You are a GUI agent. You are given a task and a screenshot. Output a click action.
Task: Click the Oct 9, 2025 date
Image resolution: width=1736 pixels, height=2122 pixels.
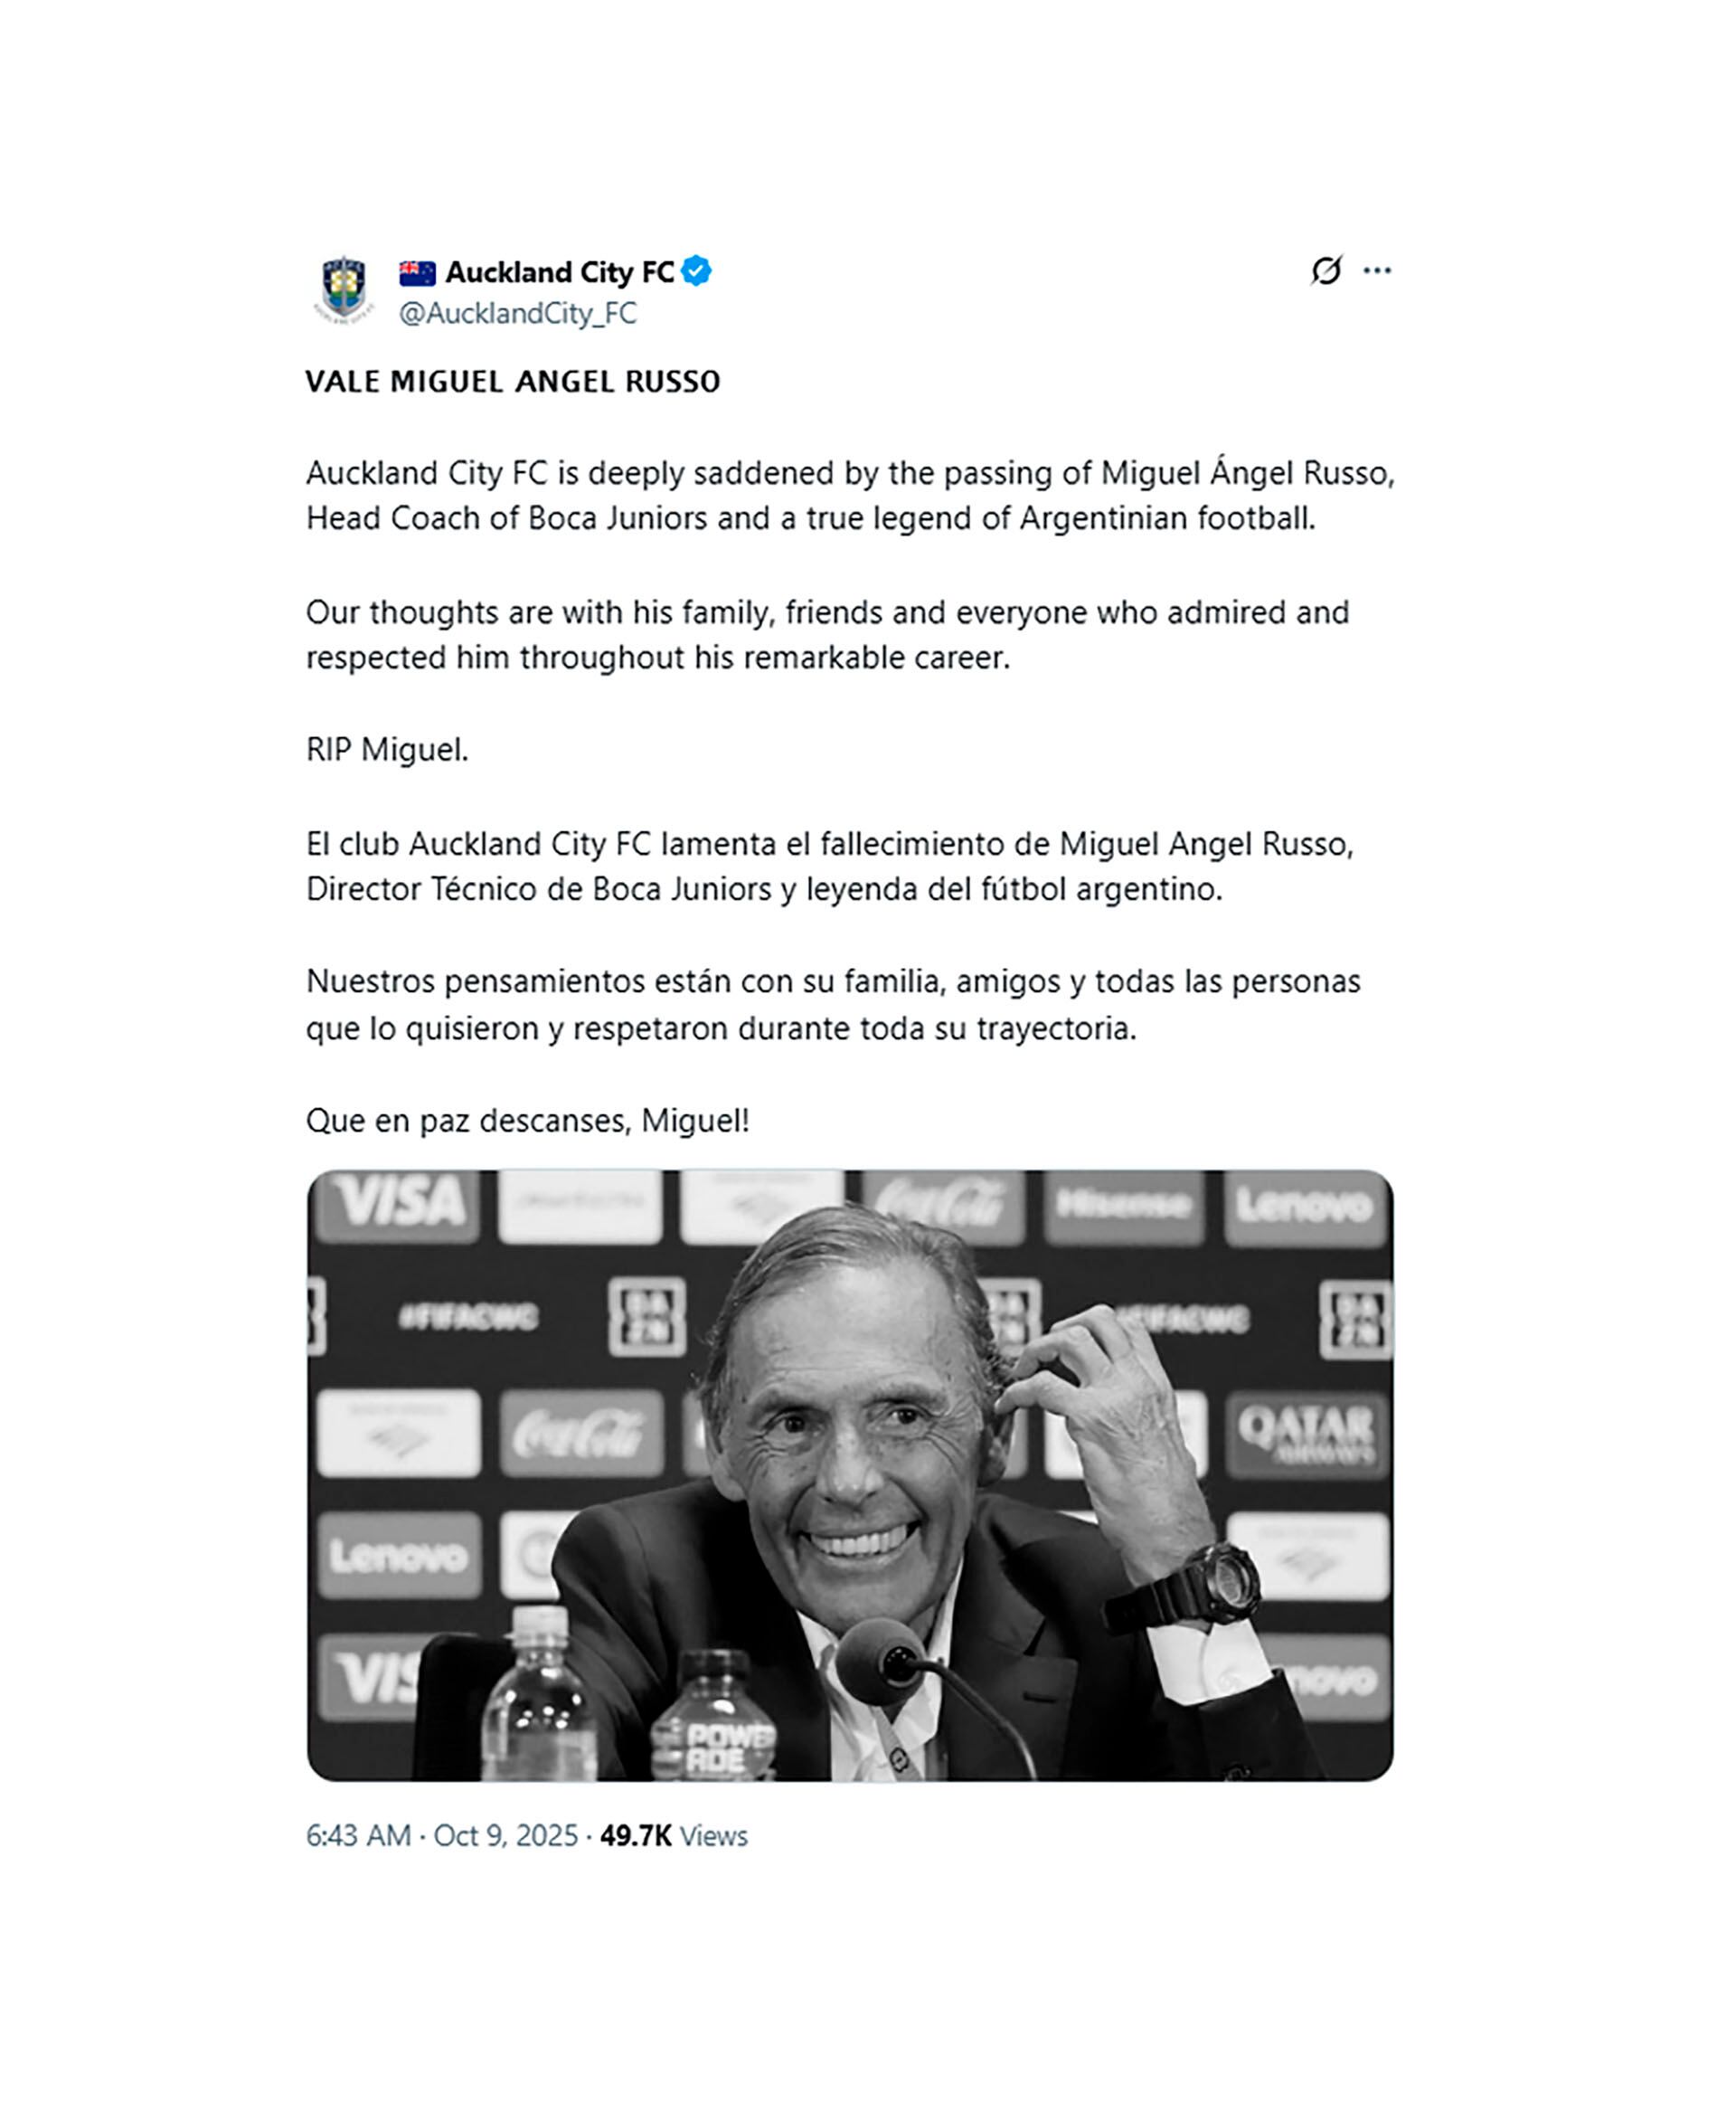coord(505,1835)
